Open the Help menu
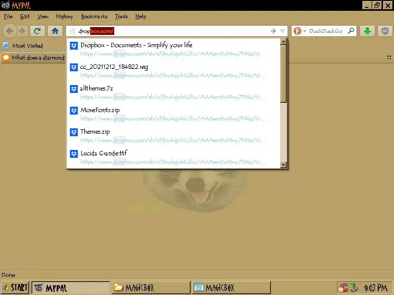Image resolution: width=394 pixels, height=295 pixels. point(141,17)
